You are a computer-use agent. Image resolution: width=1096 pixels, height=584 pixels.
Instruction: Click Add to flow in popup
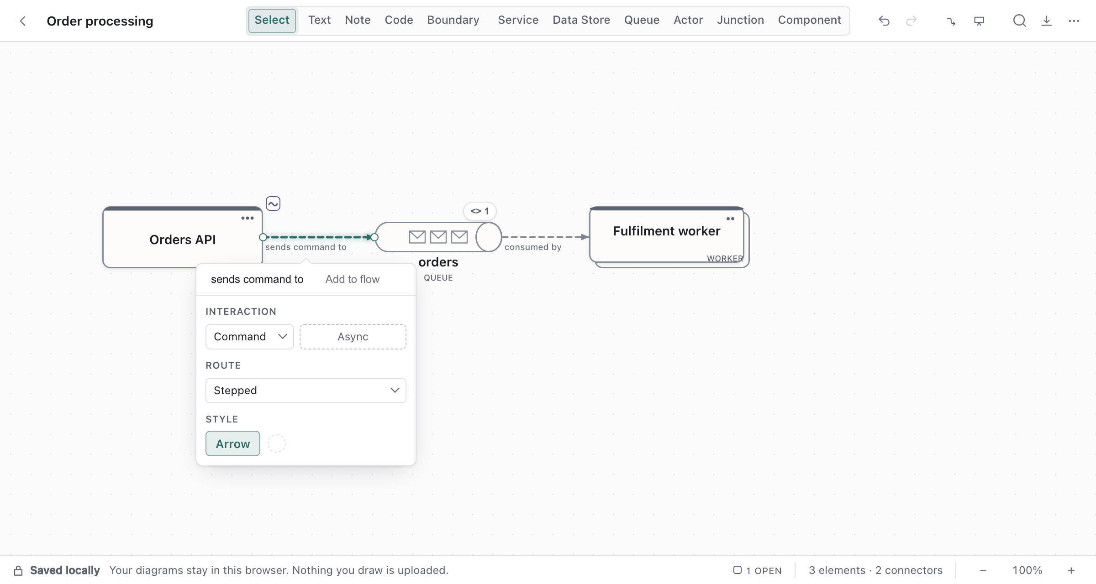coord(352,279)
